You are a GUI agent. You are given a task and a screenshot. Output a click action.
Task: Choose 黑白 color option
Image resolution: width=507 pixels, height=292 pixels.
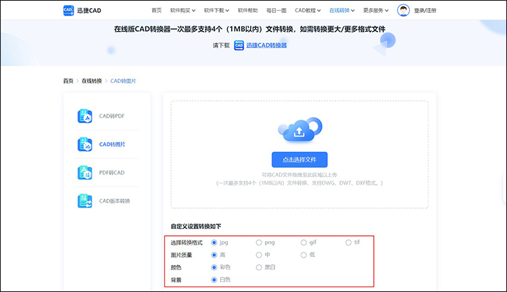pos(259,268)
